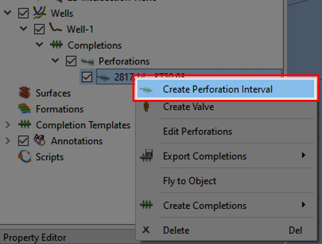The height and width of the screenshot is (244, 322).
Task: Toggle the Annotations checkbox
Action: click(x=23, y=141)
